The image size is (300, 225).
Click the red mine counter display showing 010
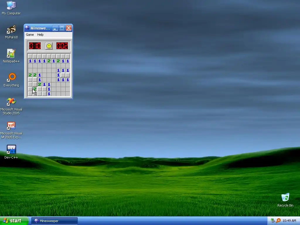pyautogui.click(x=35, y=46)
